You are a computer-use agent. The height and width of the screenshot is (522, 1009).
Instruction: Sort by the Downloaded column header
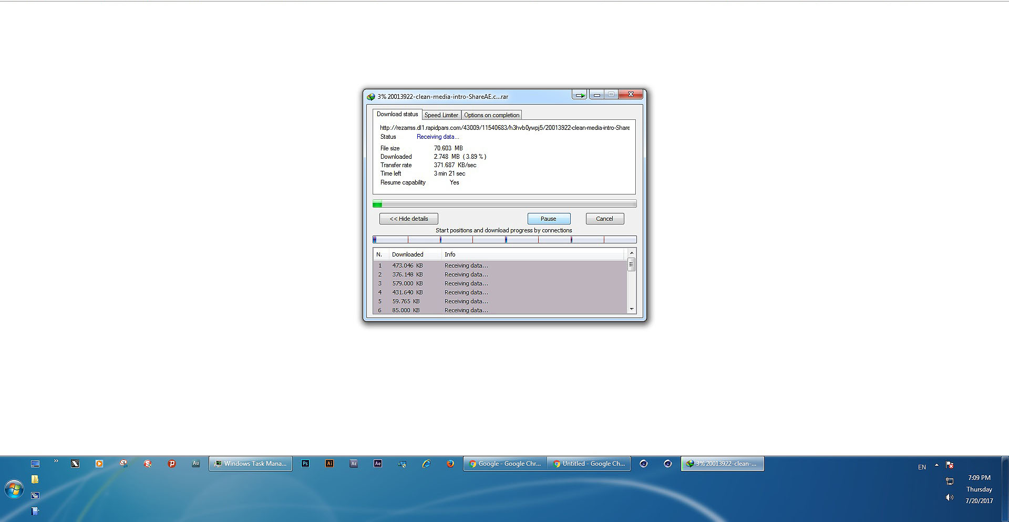(x=415, y=254)
